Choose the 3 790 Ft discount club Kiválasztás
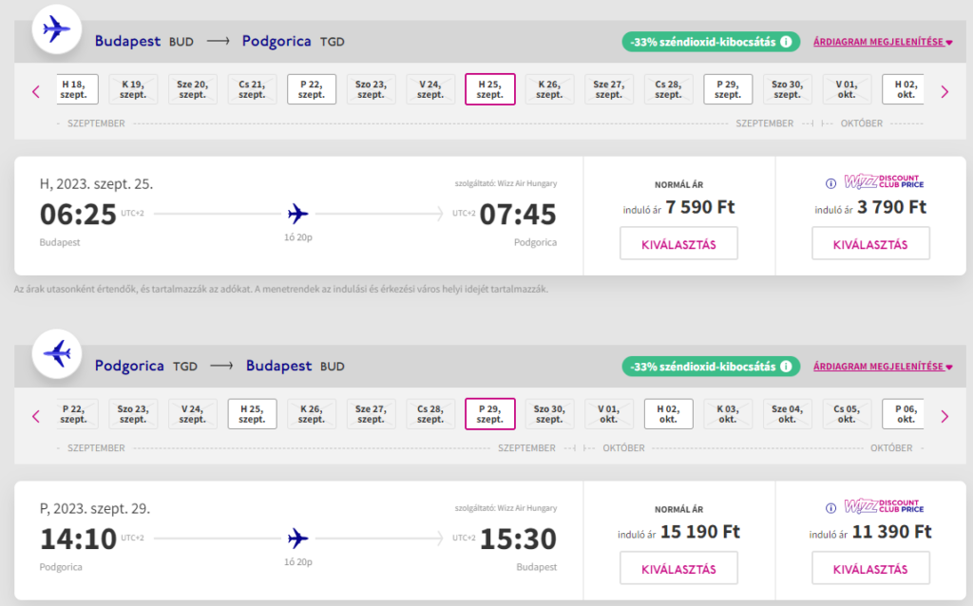The width and height of the screenshot is (973, 606). 870,244
